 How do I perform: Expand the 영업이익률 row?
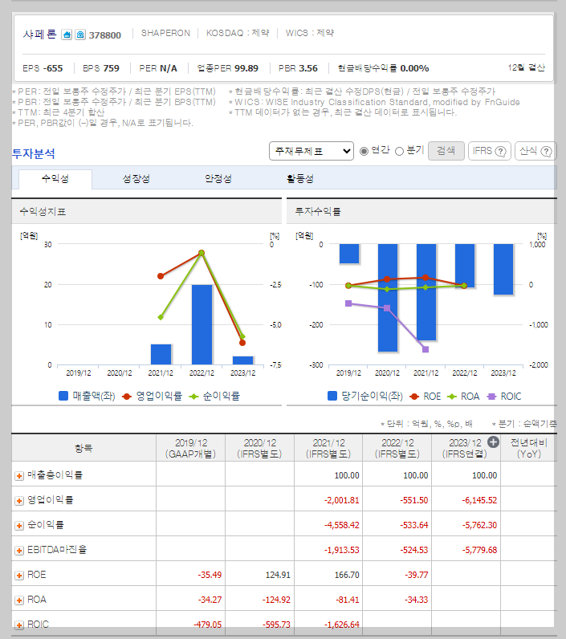tap(19, 500)
